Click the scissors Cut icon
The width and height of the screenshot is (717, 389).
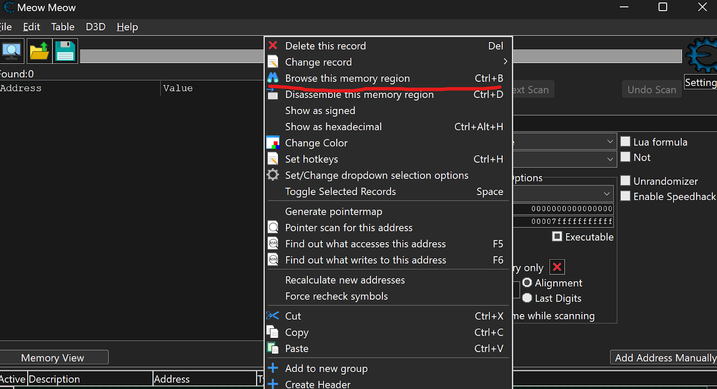(x=272, y=316)
